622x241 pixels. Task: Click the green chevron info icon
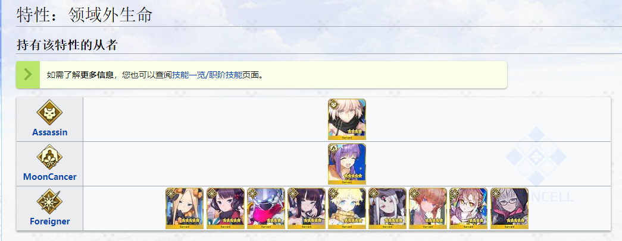tap(28, 75)
